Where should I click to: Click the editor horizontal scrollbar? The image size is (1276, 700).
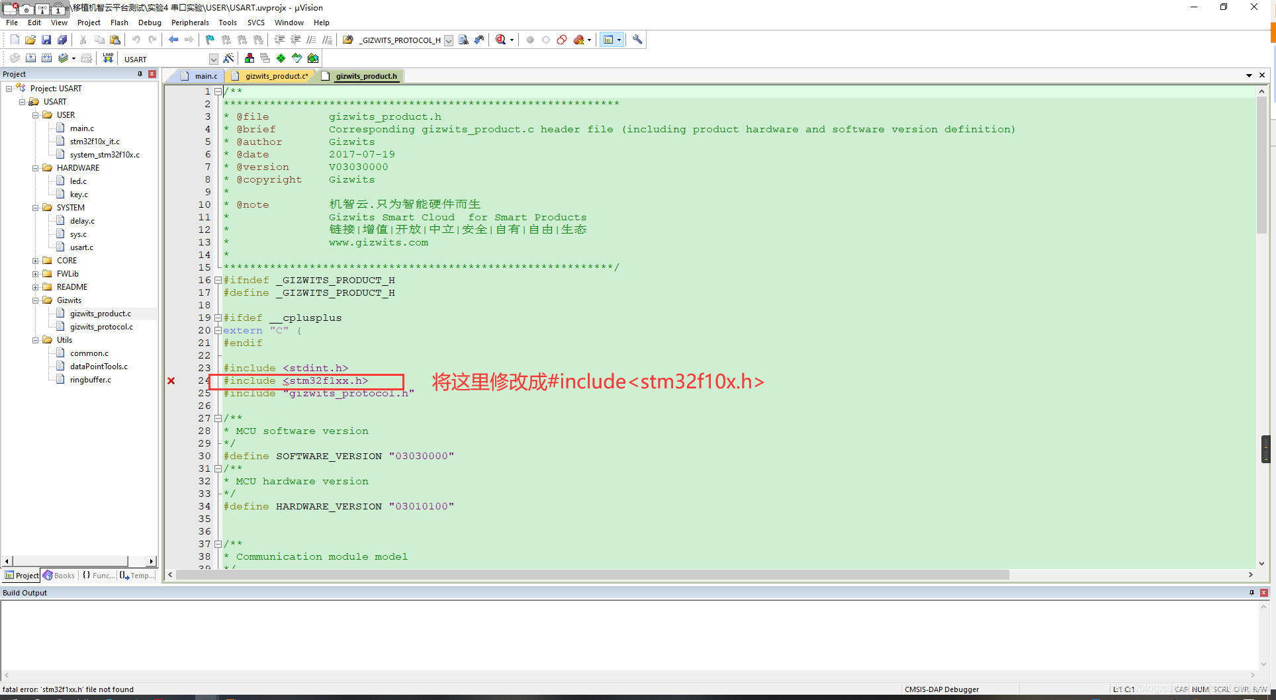tap(592, 575)
